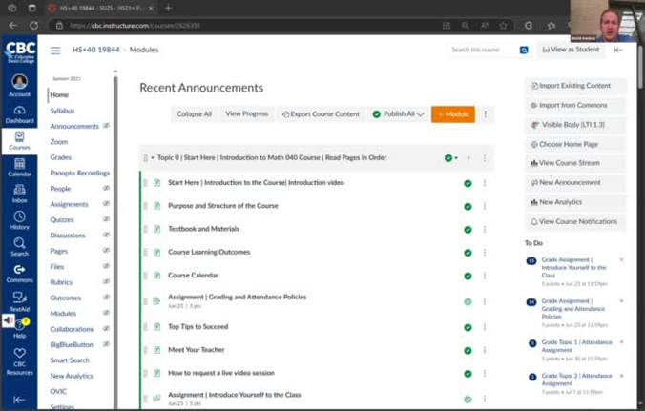This screenshot has width=645, height=411.
Task: Go to Dashboard in global navigation
Action: (x=19, y=114)
